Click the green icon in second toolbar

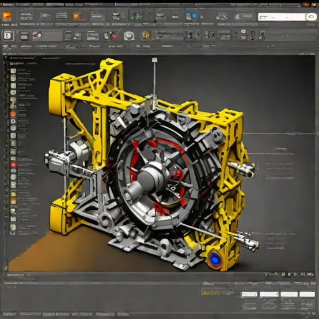[106, 36]
